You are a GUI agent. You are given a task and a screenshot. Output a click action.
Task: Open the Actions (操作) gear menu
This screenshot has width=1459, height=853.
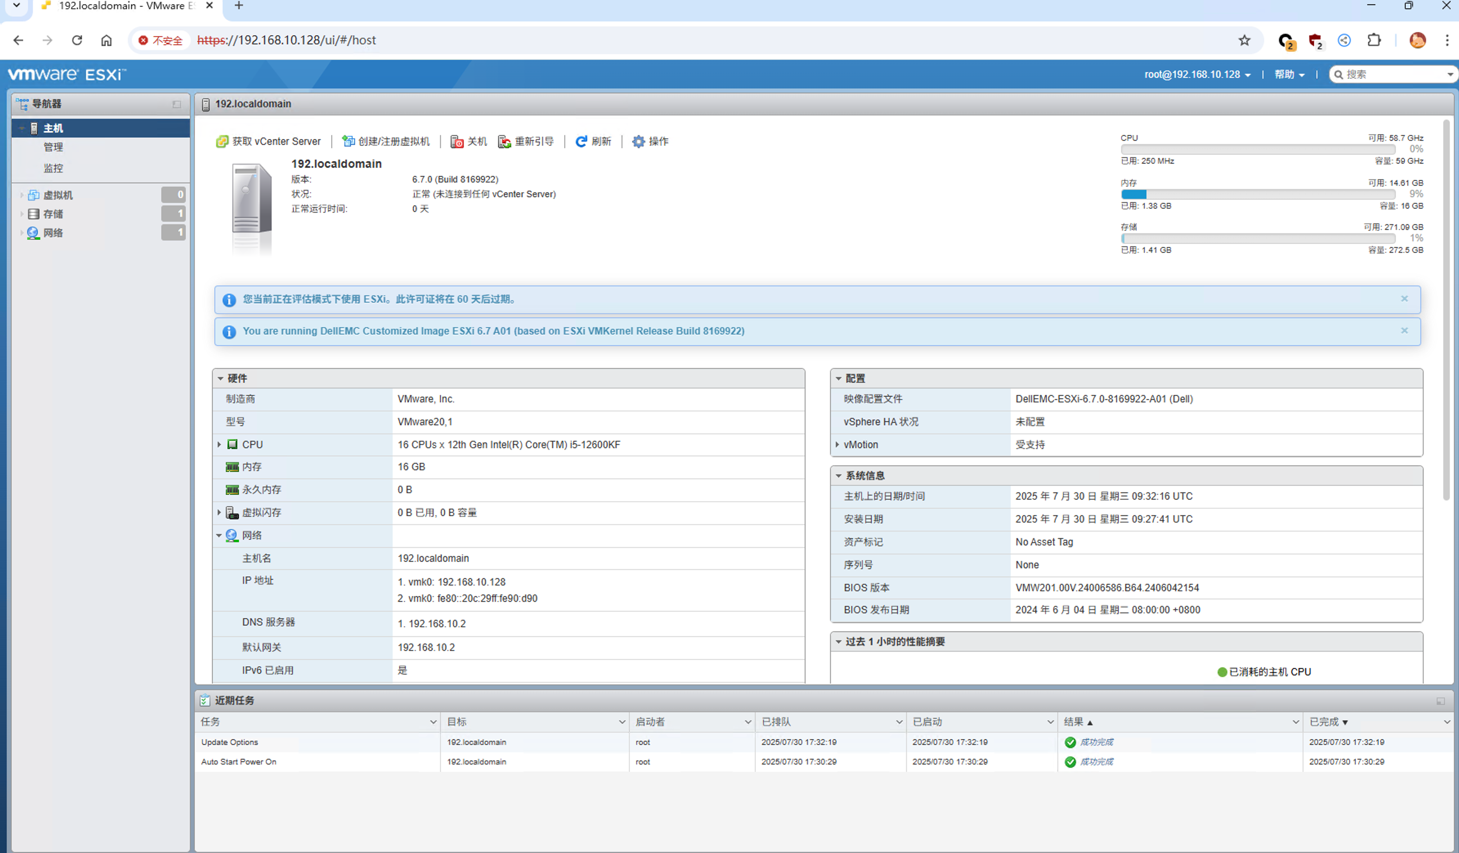point(650,141)
